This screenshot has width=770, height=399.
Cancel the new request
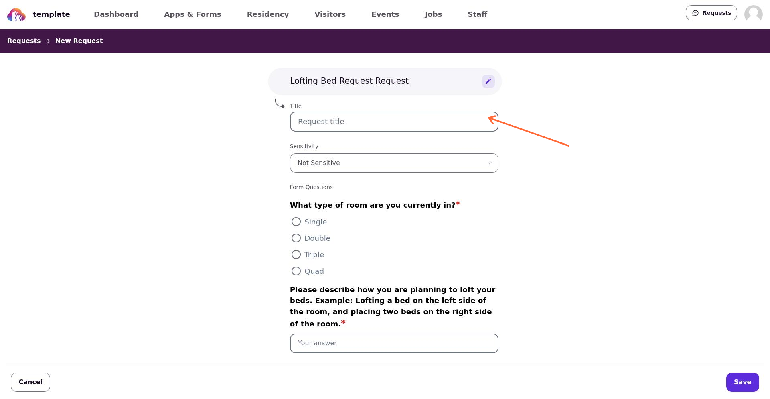point(30,382)
